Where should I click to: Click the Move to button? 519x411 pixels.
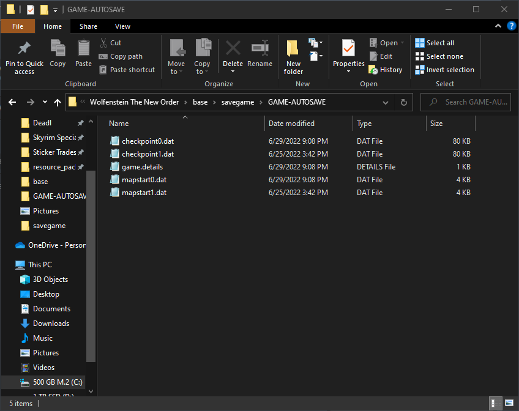tap(176, 56)
